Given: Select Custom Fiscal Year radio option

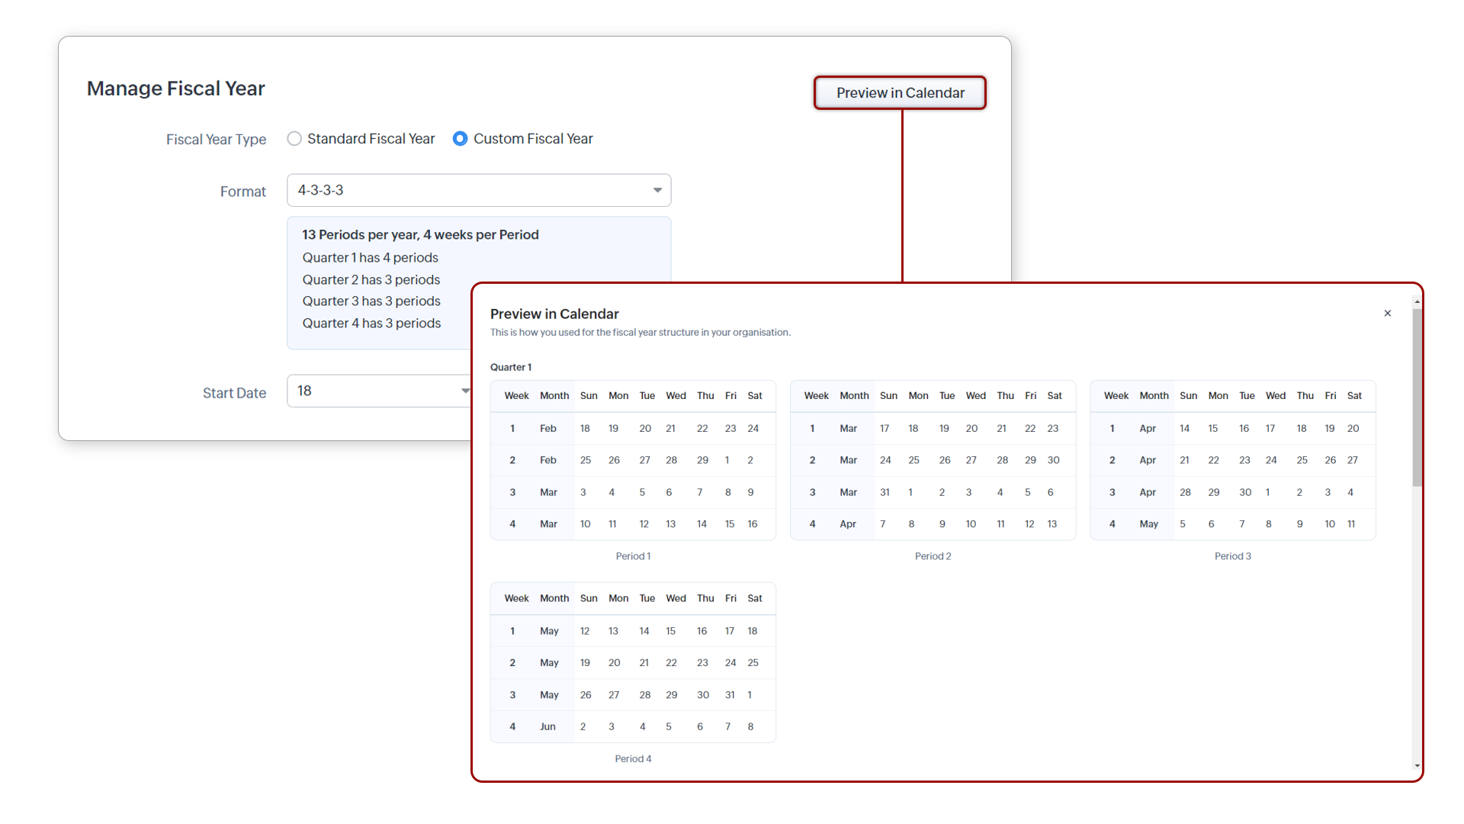Looking at the screenshot, I should pos(460,139).
